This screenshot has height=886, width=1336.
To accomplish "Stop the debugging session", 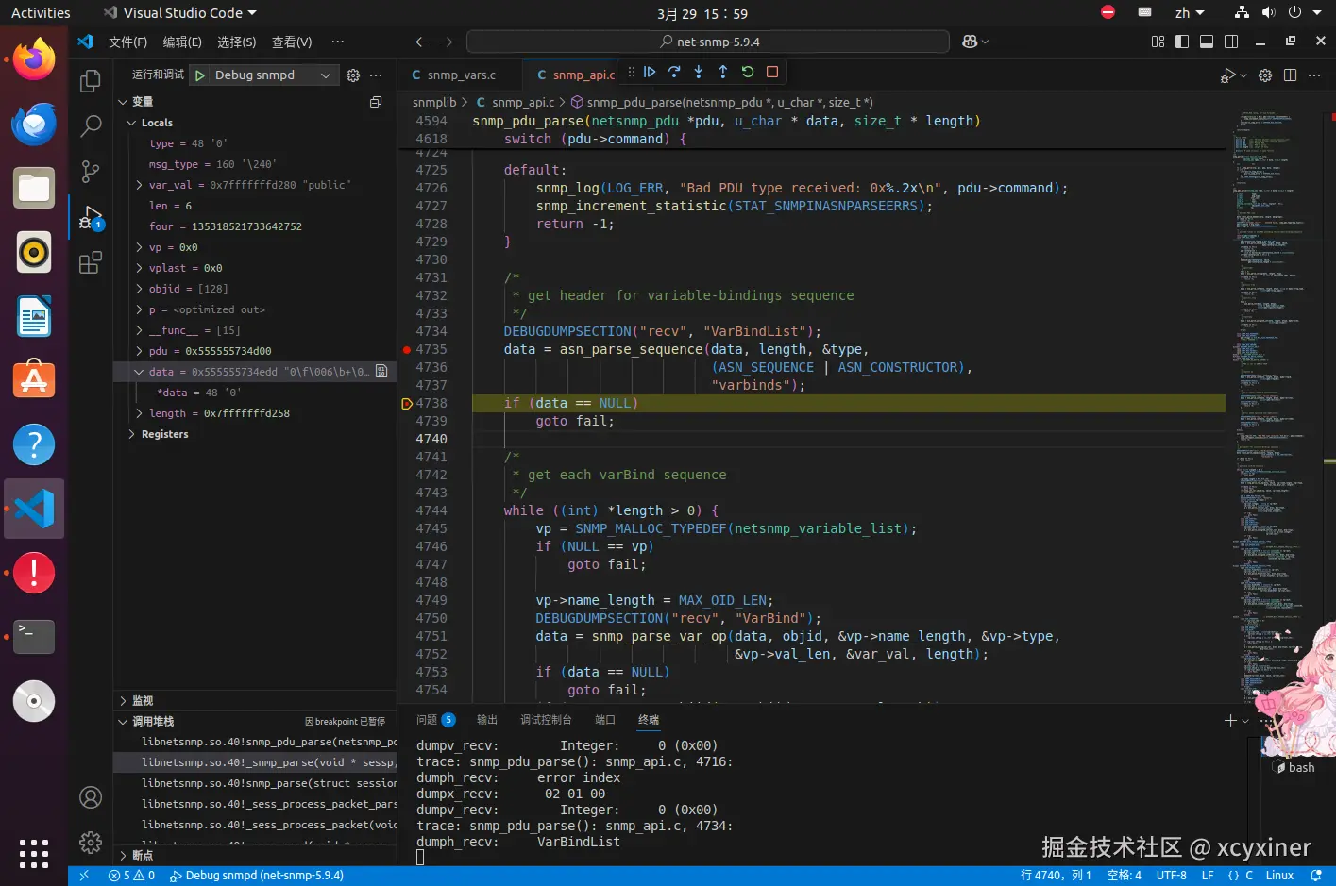I will click(x=772, y=72).
